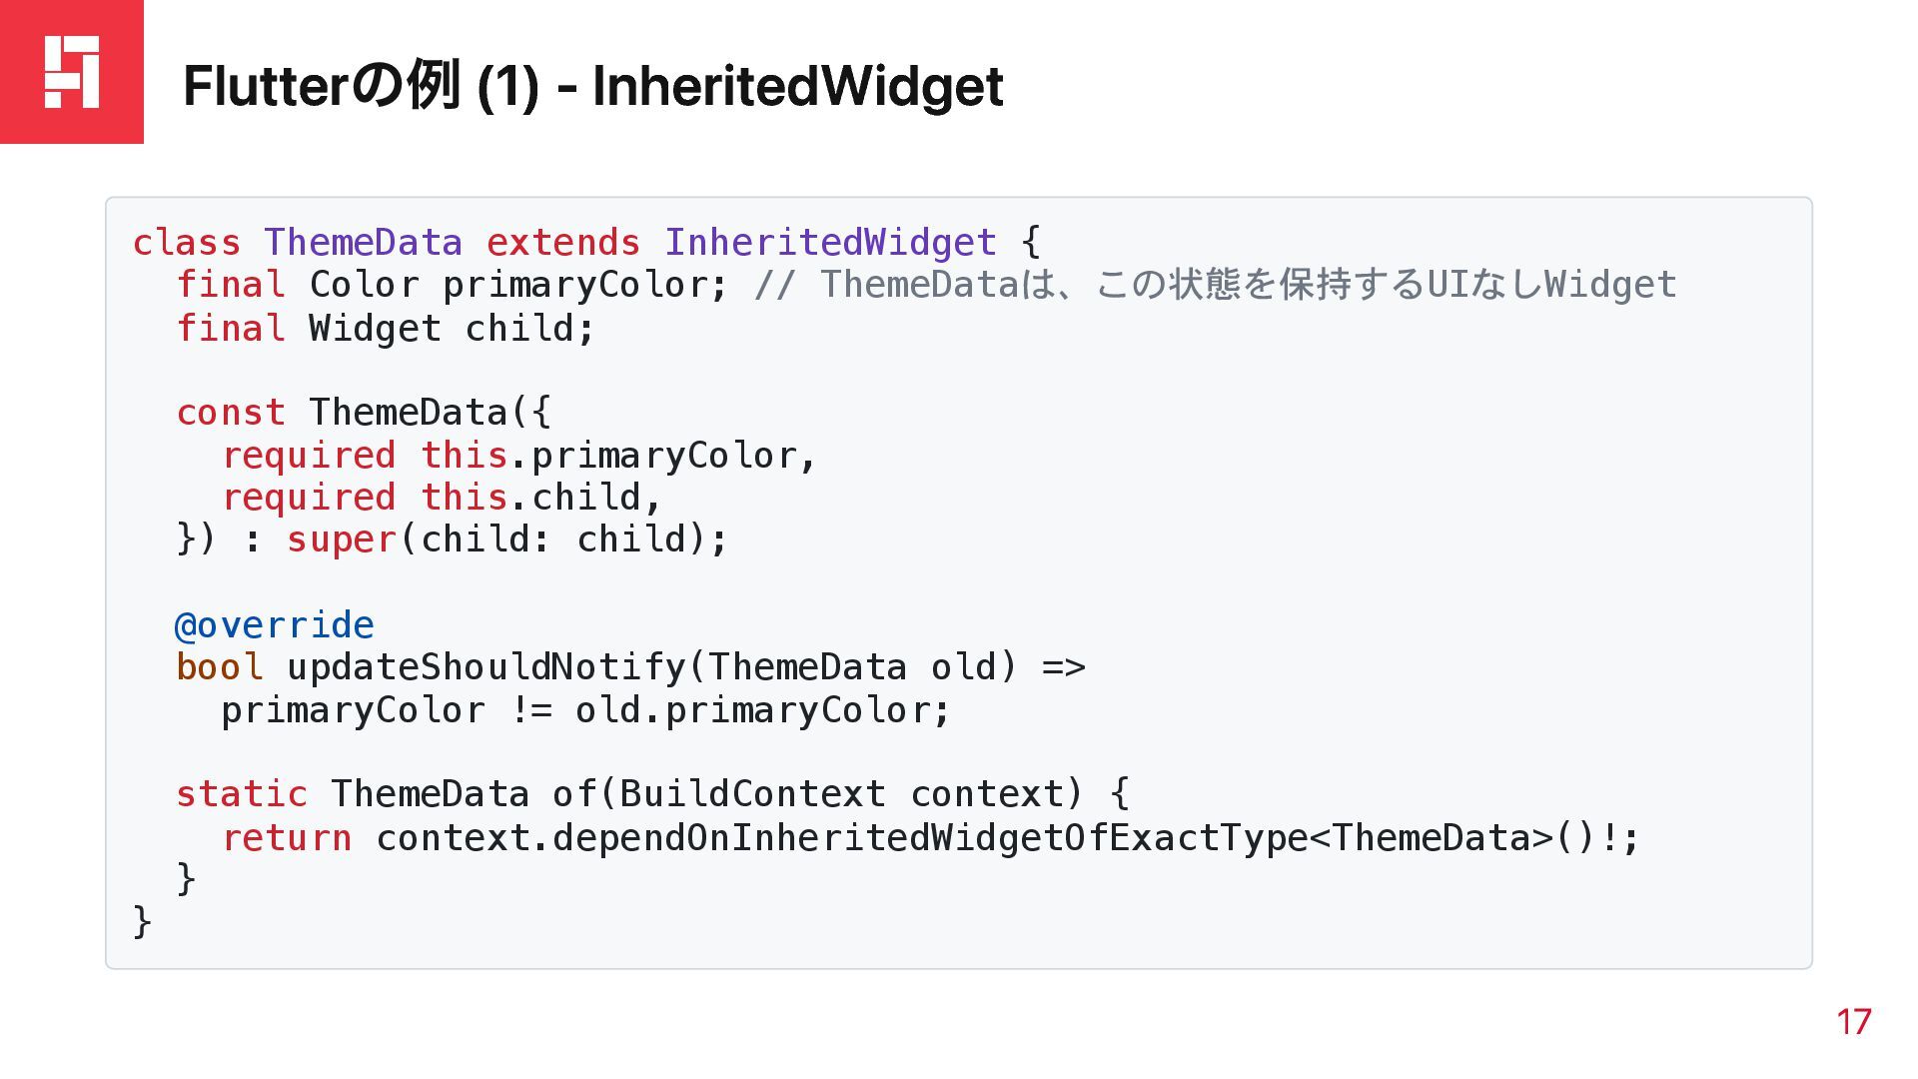Click the InheritedWidget type name in code
Viewport: 1918px width, 1079px height.
click(x=830, y=243)
